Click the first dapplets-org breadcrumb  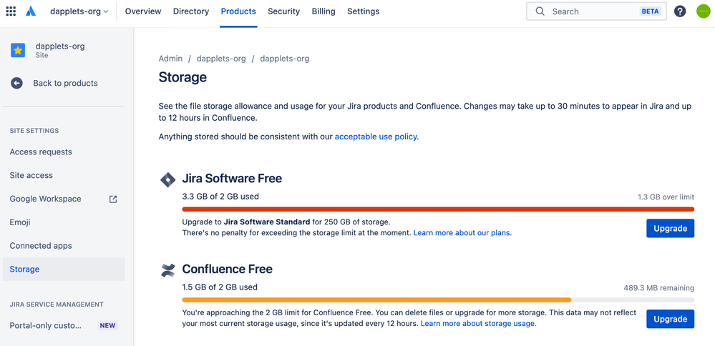click(221, 59)
